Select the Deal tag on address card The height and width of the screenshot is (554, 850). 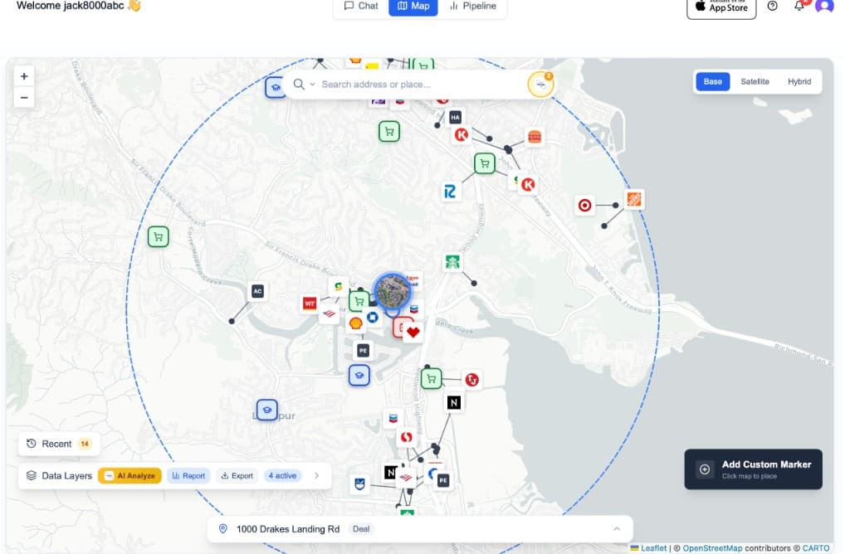361,529
